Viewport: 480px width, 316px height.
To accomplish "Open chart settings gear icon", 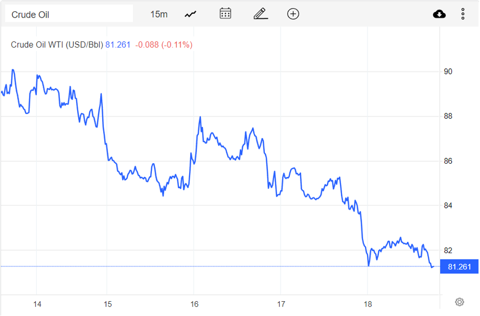I will 460,302.
